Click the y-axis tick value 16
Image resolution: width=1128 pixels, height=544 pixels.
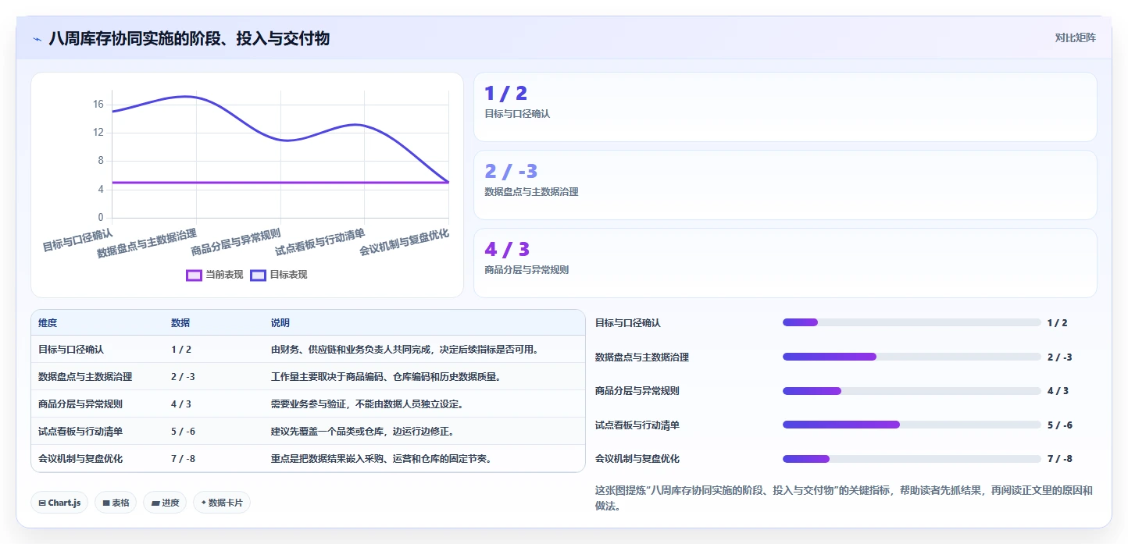[98, 104]
